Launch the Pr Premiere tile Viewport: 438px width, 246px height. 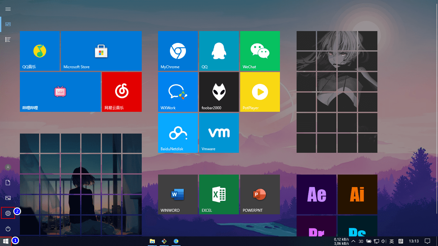click(316, 226)
